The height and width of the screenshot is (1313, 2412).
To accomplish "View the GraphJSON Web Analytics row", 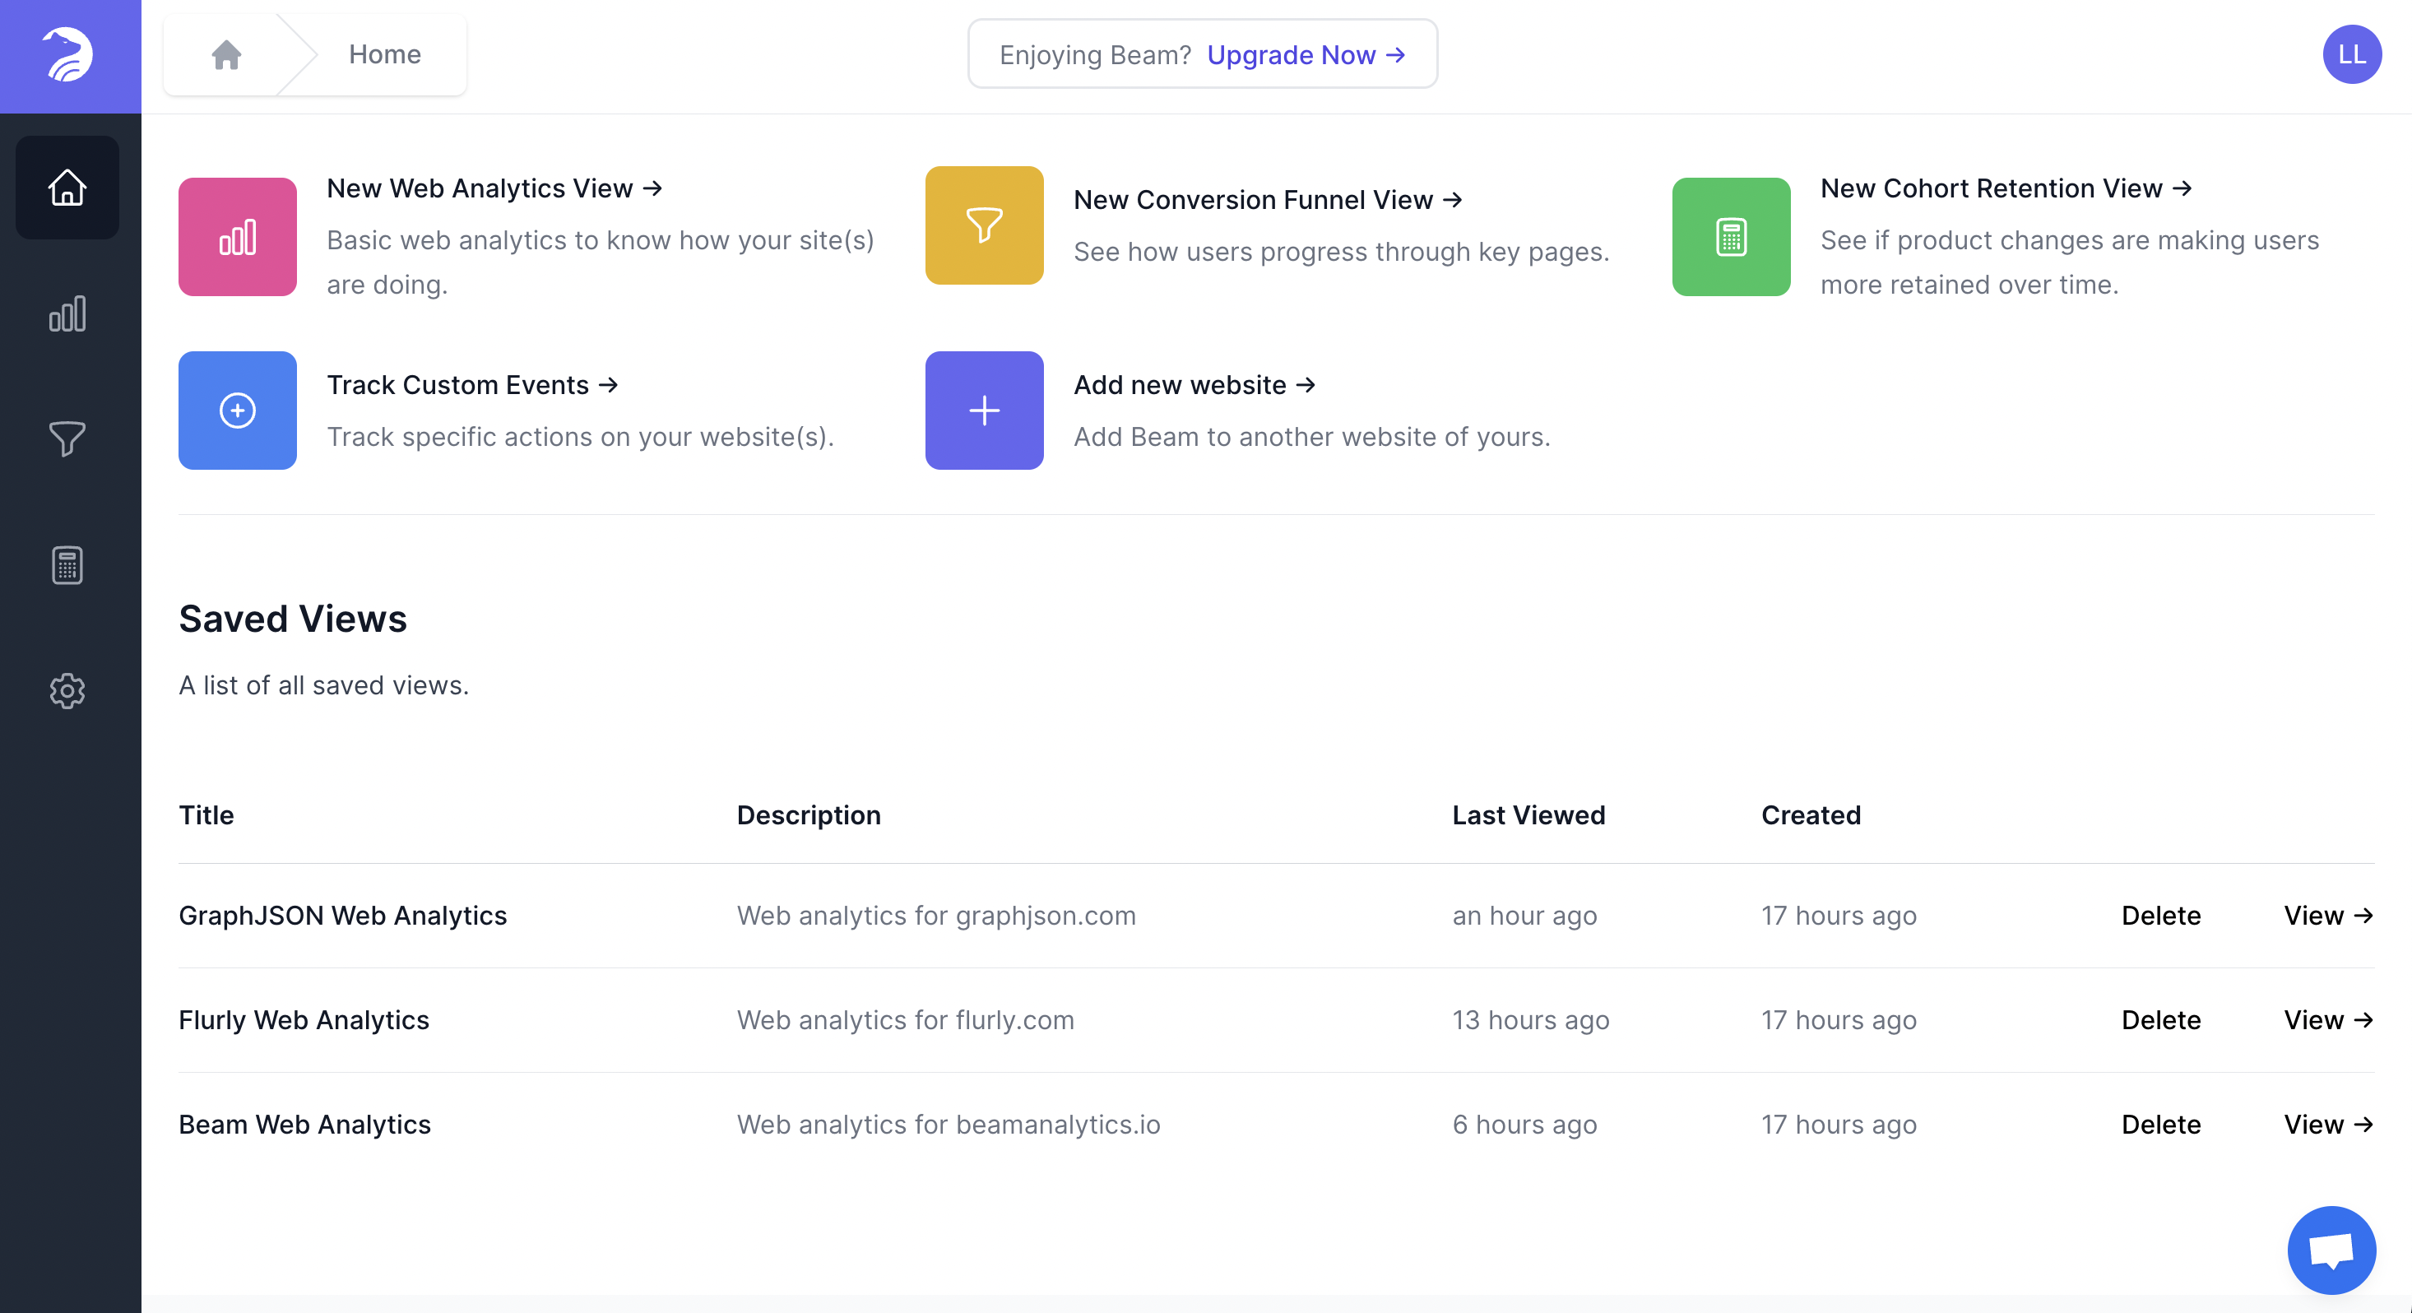I will (x=2329, y=915).
